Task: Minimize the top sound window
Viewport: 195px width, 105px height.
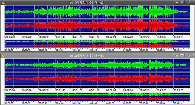Action: click(177, 2)
